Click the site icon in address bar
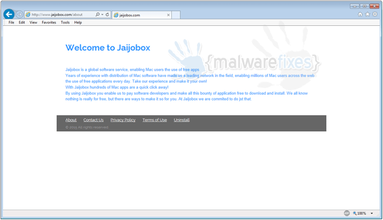The width and height of the screenshot is (383, 220). pyautogui.click(x=28, y=15)
